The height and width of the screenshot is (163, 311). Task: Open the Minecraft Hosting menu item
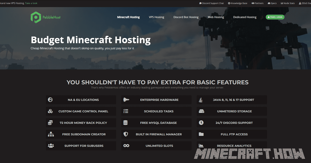coord(128,17)
